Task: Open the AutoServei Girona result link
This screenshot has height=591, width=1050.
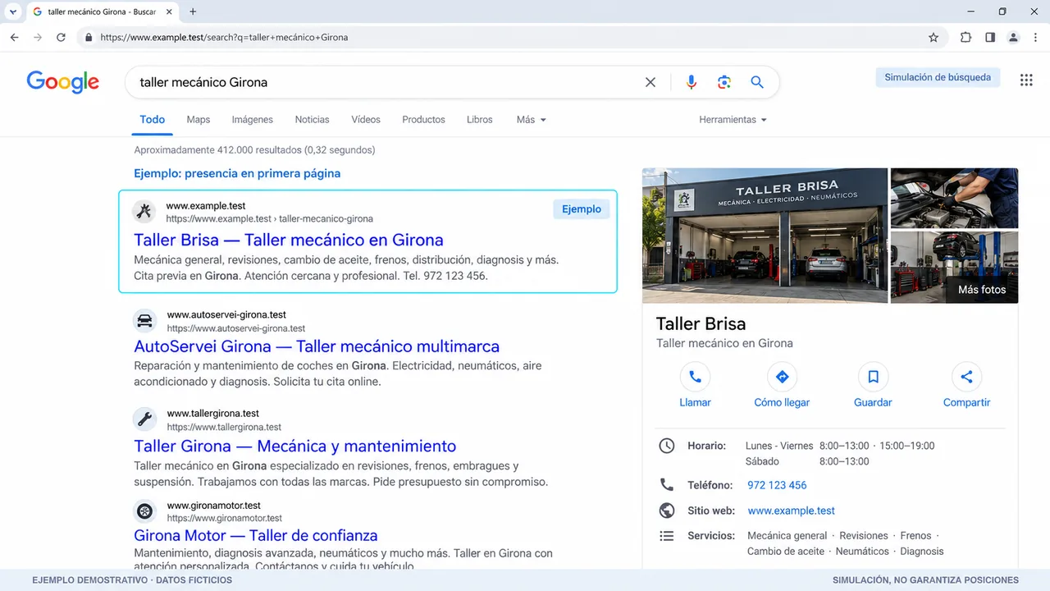Action: [x=317, y=347]
